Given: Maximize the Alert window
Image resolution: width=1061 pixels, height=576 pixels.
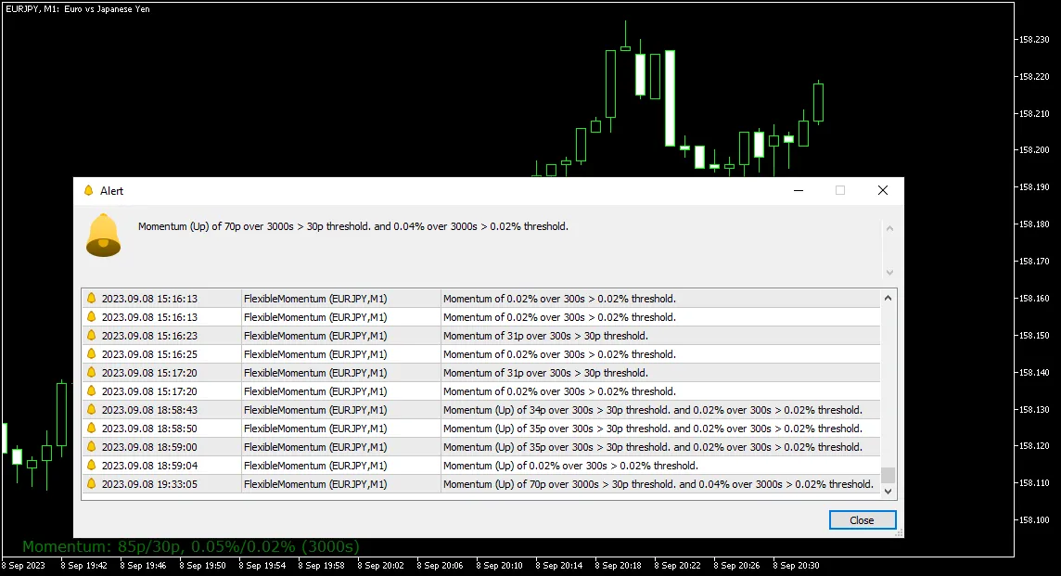Looking at the screenshot, I should coord(840,190).
